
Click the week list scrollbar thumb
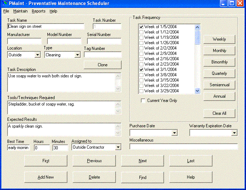click(x=198, y=37)
